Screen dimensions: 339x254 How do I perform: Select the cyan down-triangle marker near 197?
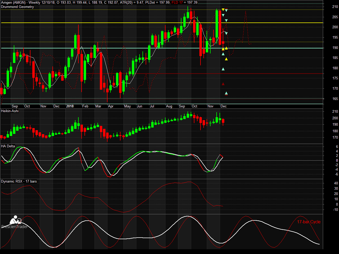click(x=226, y=34)
